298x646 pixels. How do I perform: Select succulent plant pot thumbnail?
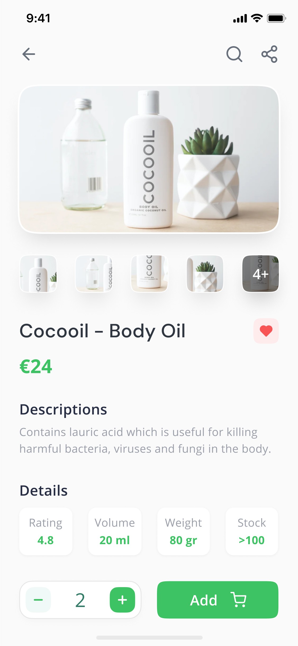point(205,274)
